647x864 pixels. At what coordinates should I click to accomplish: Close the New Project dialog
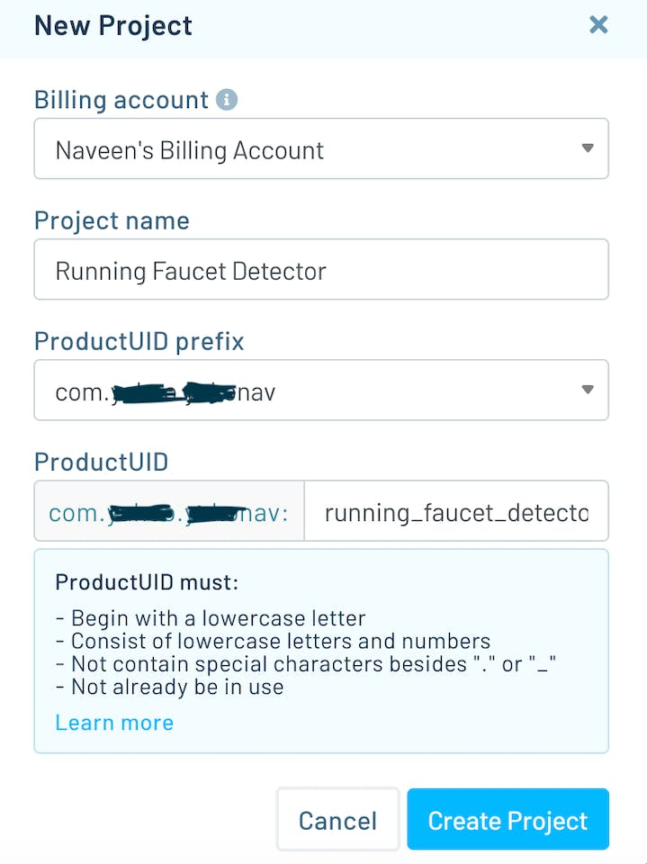pos(598,24)
